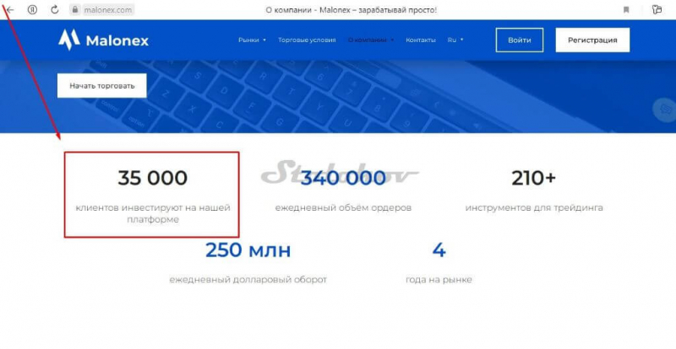Go to the Контакты page

pyautogui.click(x=420, y=40)
